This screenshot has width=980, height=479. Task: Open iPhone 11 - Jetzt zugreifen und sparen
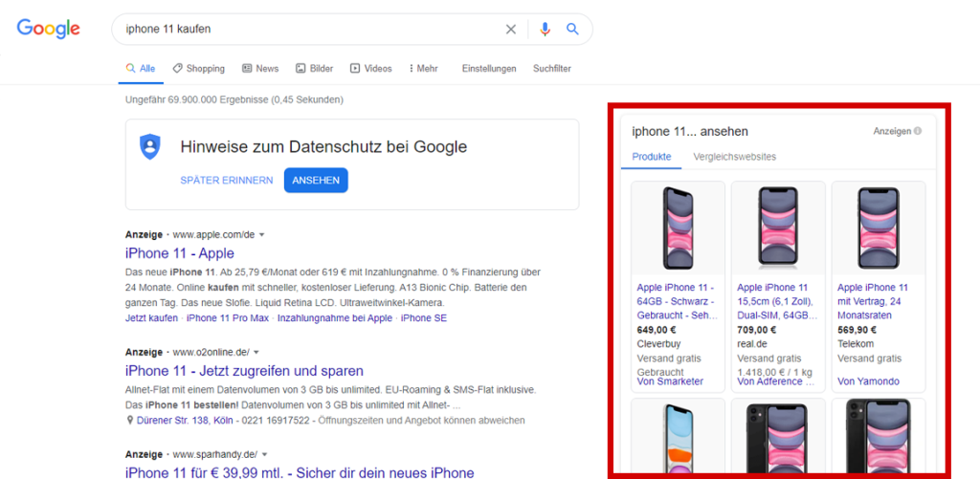coord(244,371)
